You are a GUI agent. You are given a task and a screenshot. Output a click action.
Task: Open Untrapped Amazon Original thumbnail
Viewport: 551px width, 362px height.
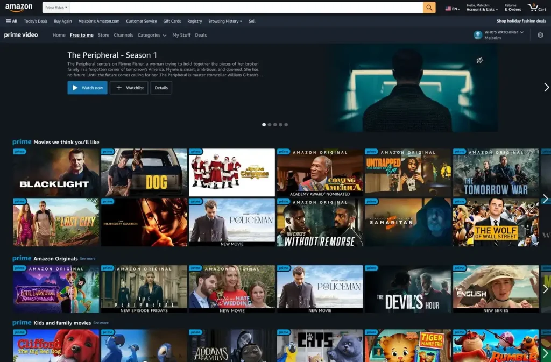coord(408,173)
